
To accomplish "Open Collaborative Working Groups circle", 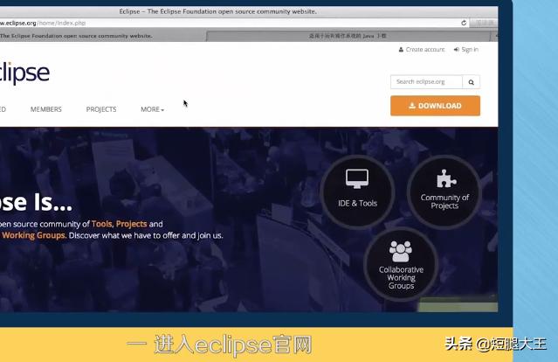I will coord(401,264).
